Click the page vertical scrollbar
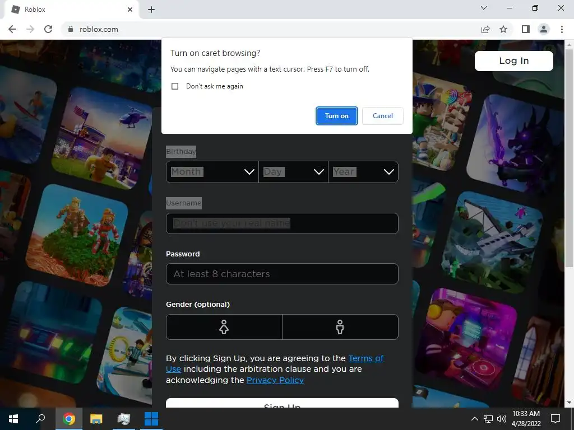 click(x=569, y=157)
